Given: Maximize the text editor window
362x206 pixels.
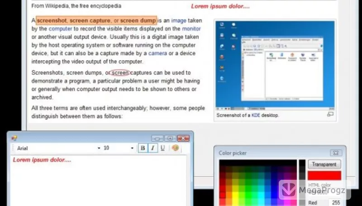Looking at the screenshot, I should (170, 138).
